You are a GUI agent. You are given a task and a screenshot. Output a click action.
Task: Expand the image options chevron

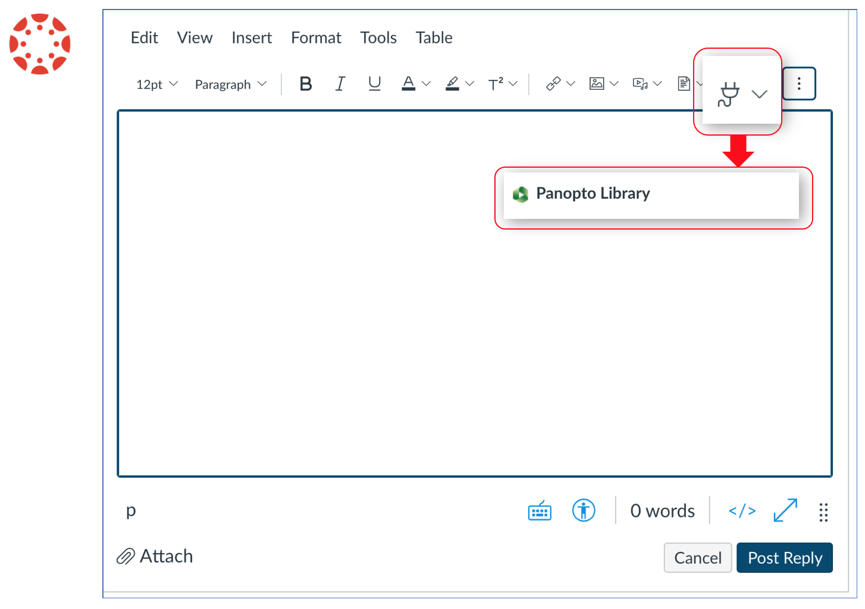pyautogui.click(x=614, y=84)
